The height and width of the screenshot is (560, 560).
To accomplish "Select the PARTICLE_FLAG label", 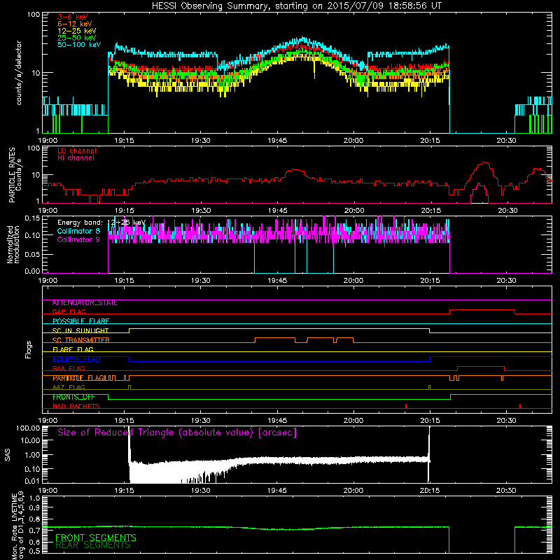I will 78,378.
